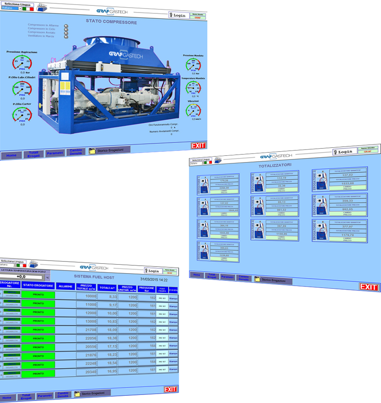
Task: Open Totali Erogati in Stato Compressore screen
Action: (34, 154)
